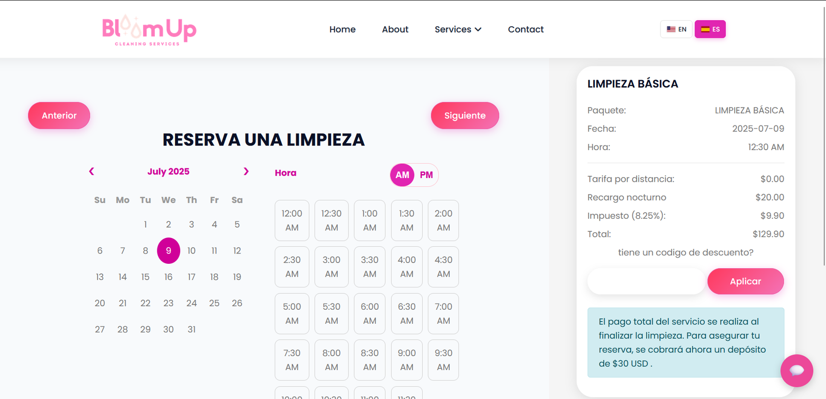Click the Total $129.90 amount
The image size is (826, 399).
[x=768, y=234]
